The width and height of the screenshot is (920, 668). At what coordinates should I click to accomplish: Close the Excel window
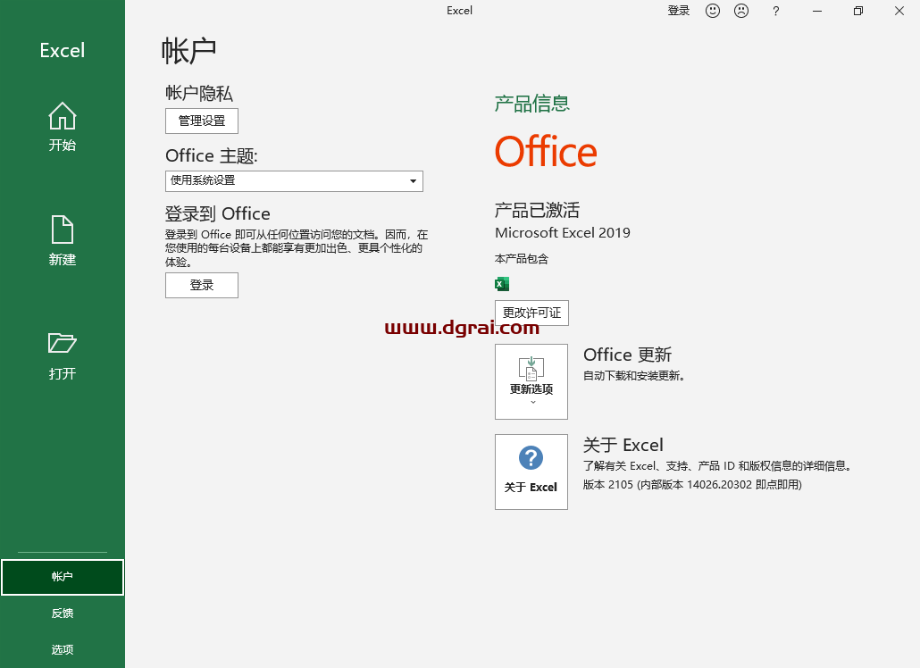[899, 11]
